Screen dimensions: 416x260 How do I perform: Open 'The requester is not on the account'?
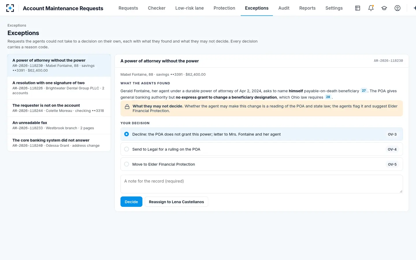(x=59, y=108)
